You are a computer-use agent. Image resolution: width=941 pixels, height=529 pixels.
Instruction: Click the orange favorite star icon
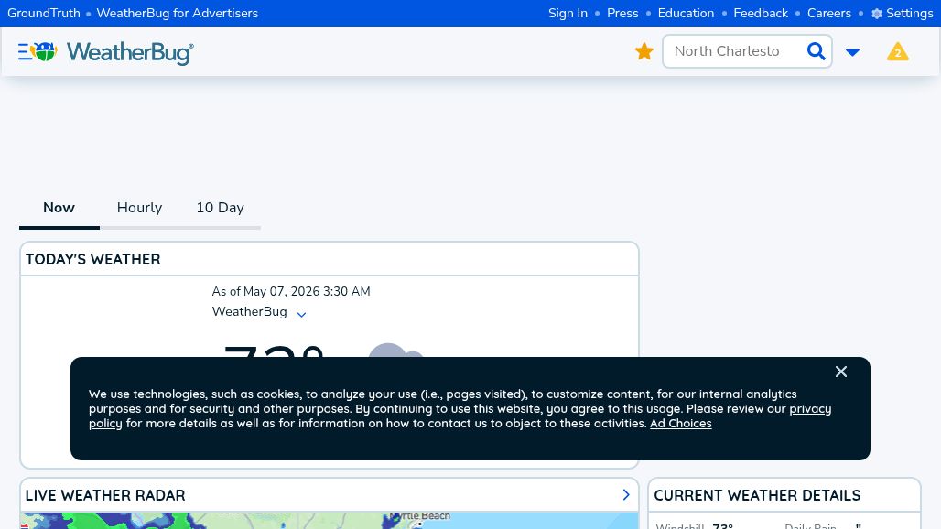644,51
